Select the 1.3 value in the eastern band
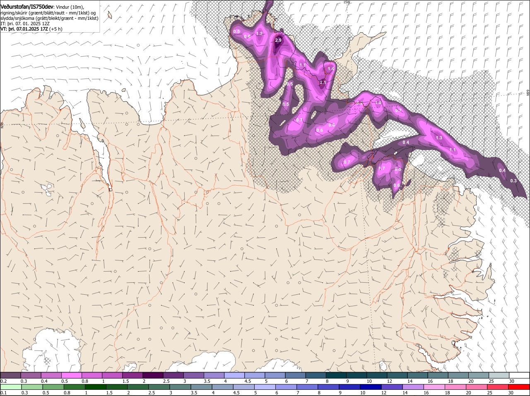Screen dimensions: 530x396 pos(439,138)
